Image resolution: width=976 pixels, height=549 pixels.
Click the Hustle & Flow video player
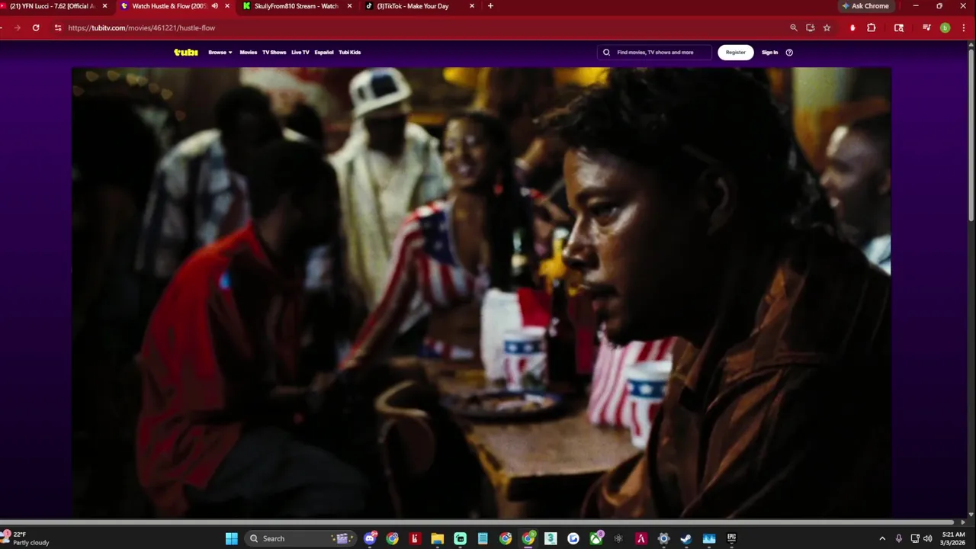point(482,292)
